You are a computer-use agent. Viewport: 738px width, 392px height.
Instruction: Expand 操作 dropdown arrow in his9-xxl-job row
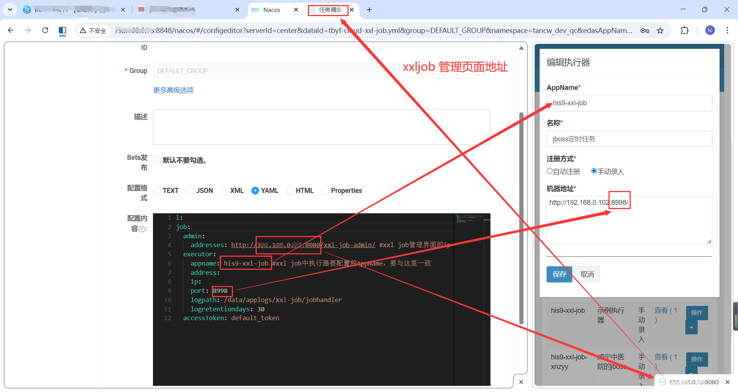pos(691,327)
